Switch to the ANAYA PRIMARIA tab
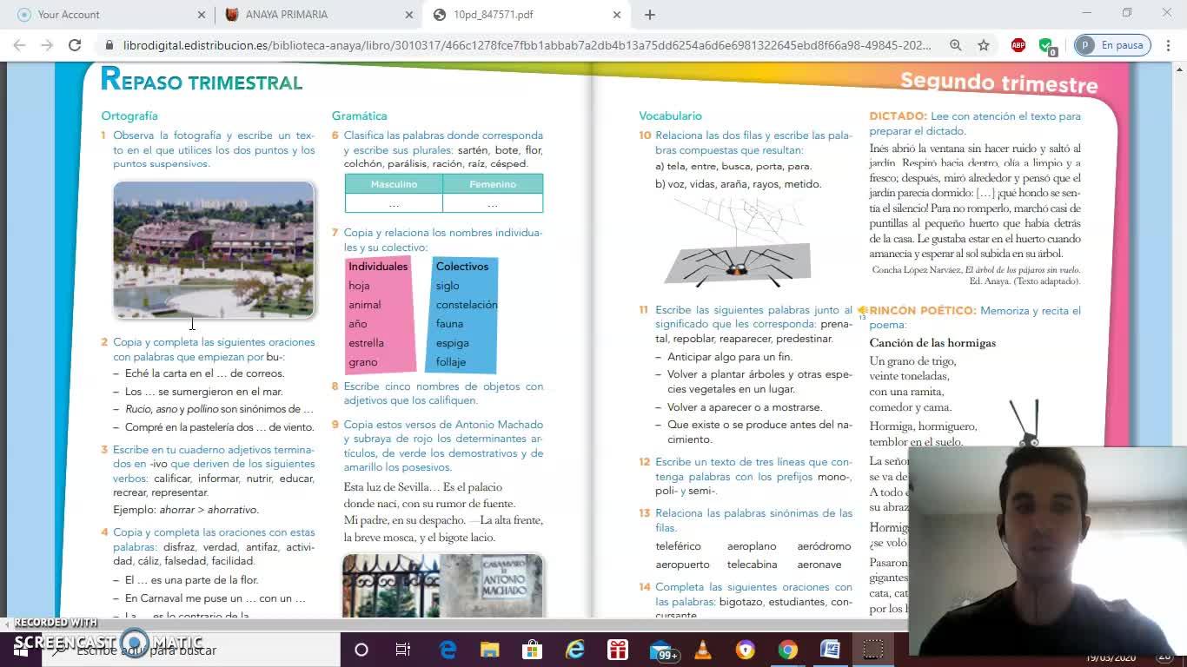Image resolution: width=1187 pixels, height=667 pixels. [287, 15]
